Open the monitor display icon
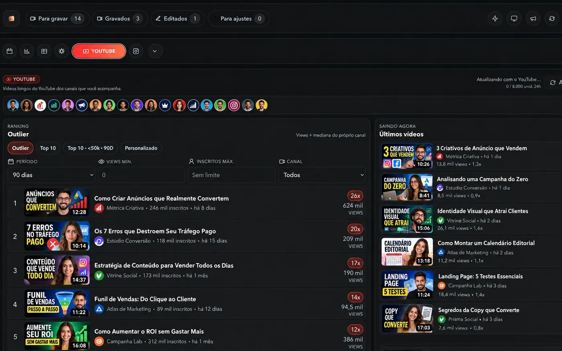The width and height of the screenshot is (562, 351). [x=514, y=18]
